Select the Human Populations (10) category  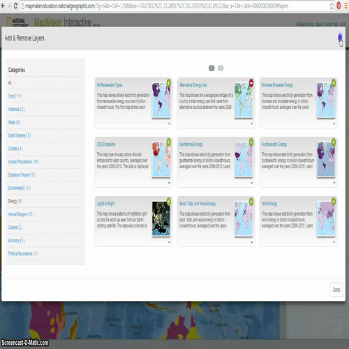click(24, 162)
